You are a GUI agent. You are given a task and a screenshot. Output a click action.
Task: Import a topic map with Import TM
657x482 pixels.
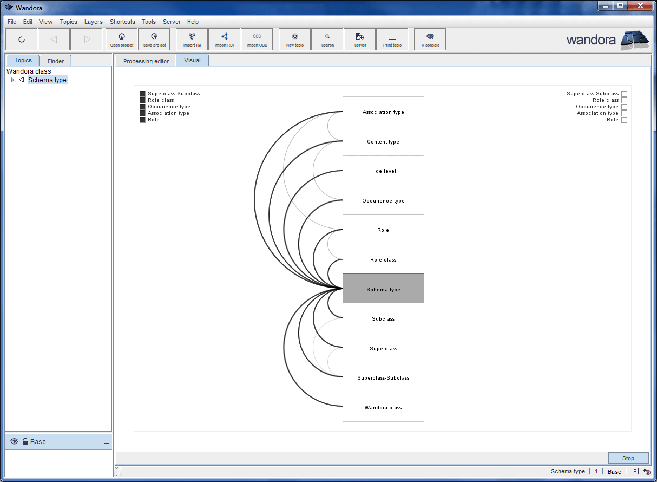(192, 39)
